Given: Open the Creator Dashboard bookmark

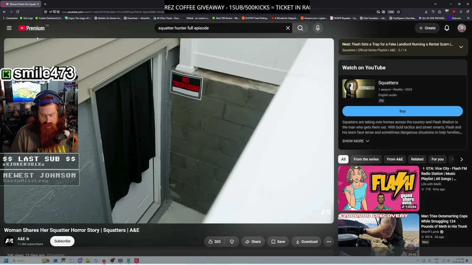Looking at the screenshot, I should point(49,18).
